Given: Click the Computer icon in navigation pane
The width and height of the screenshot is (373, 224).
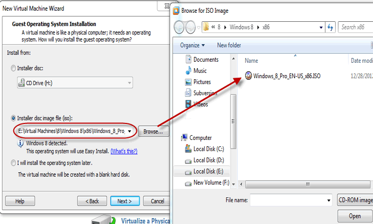Looking at the screenshot, I should [x=184, y=137].
